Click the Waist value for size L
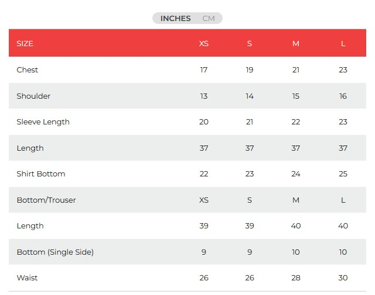 coord(343,278)
